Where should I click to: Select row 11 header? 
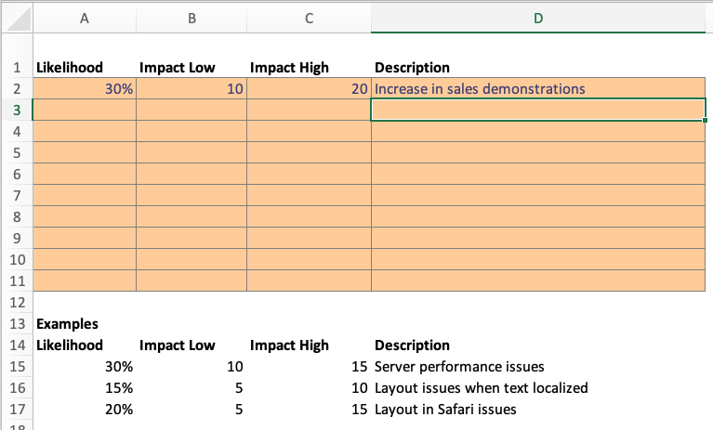pyautogui.click(x=17, y=280)
